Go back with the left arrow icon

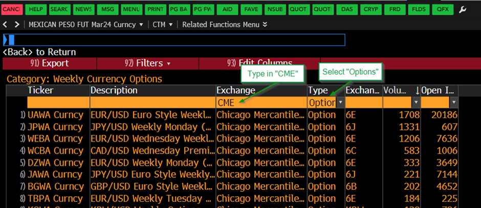click(6, 25)
